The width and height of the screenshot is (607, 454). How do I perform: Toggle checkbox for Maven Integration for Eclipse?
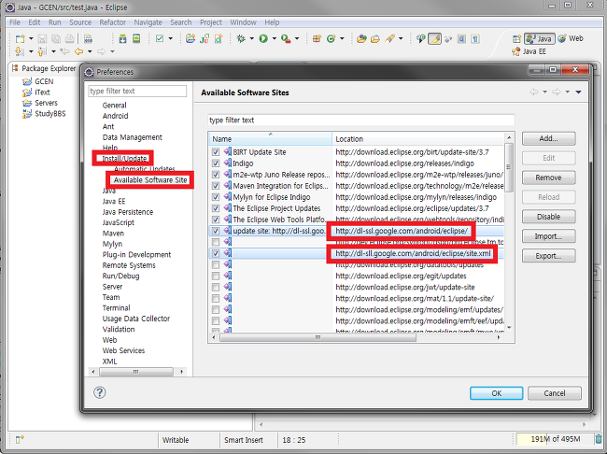click(216, 186)
